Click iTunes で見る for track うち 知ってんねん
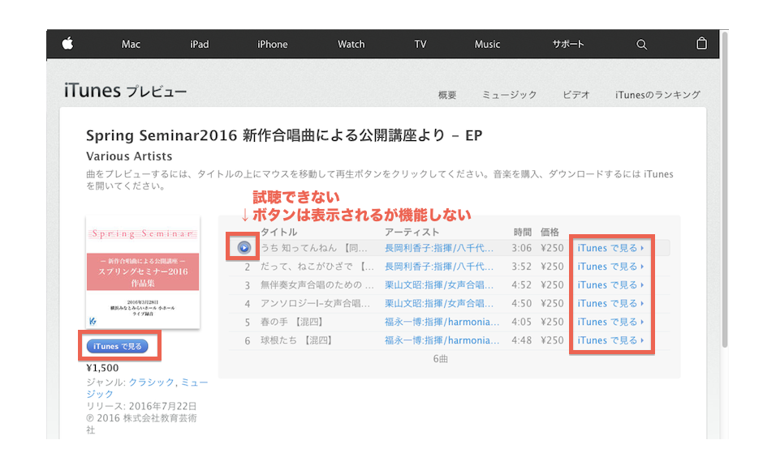The image size is (776, 470). coord(610,248)
